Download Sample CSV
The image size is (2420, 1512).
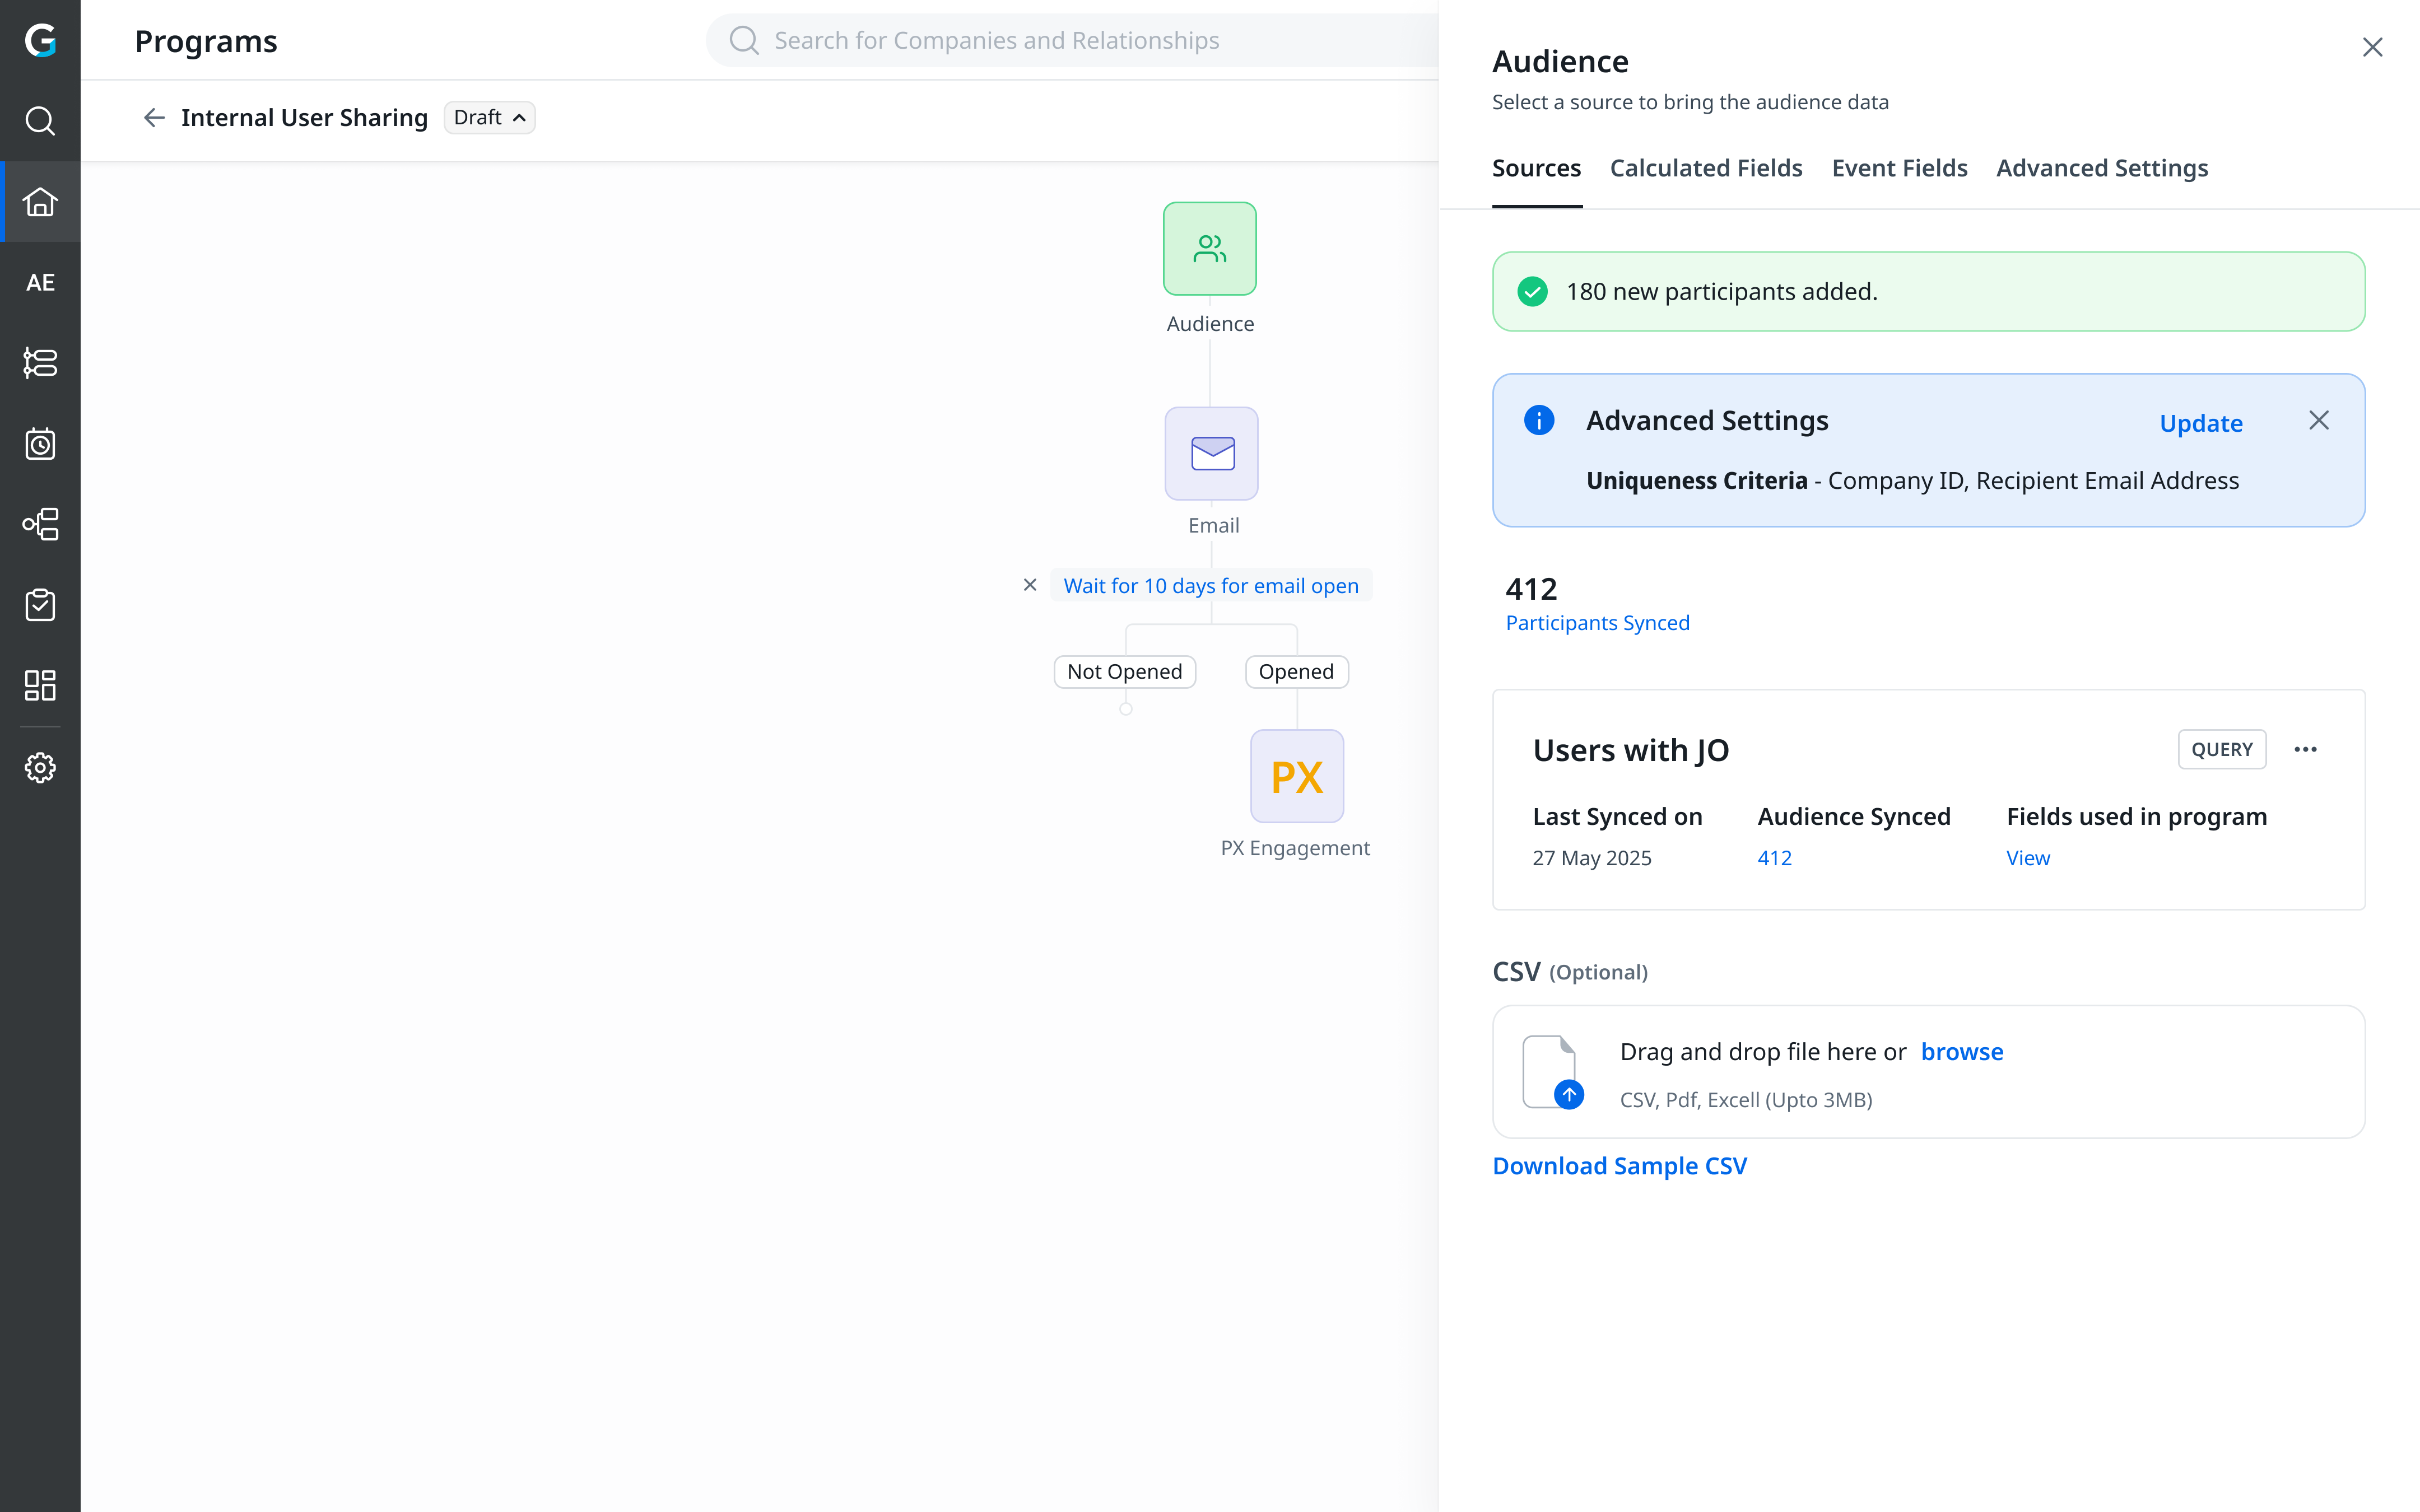click(1619, 1165)
